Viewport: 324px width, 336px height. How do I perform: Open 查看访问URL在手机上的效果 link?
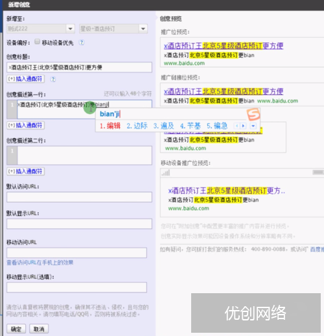coord(40,263)
